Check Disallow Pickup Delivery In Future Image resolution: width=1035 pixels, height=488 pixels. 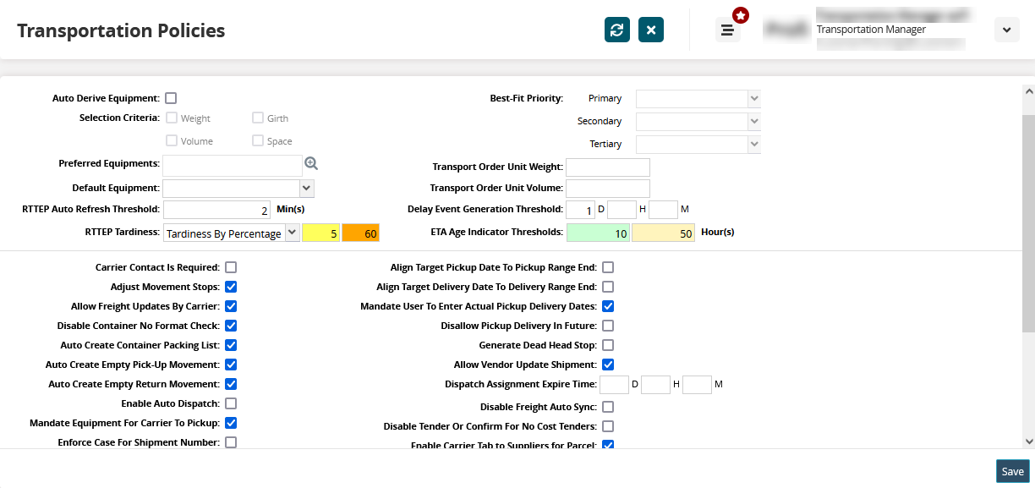pyautogui.click(x=608, y=326)
